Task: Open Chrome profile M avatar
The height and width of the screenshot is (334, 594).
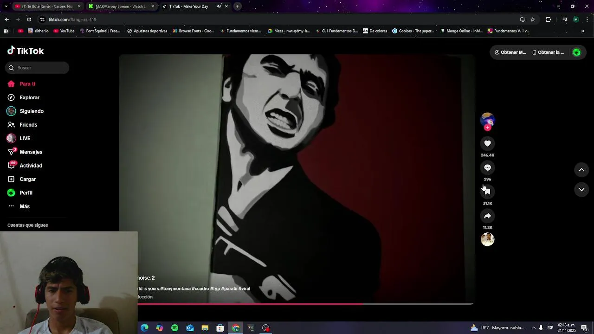Action: click(x=576, y=19)
